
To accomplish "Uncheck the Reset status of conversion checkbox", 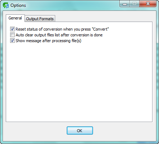I will tap(12, 29).
